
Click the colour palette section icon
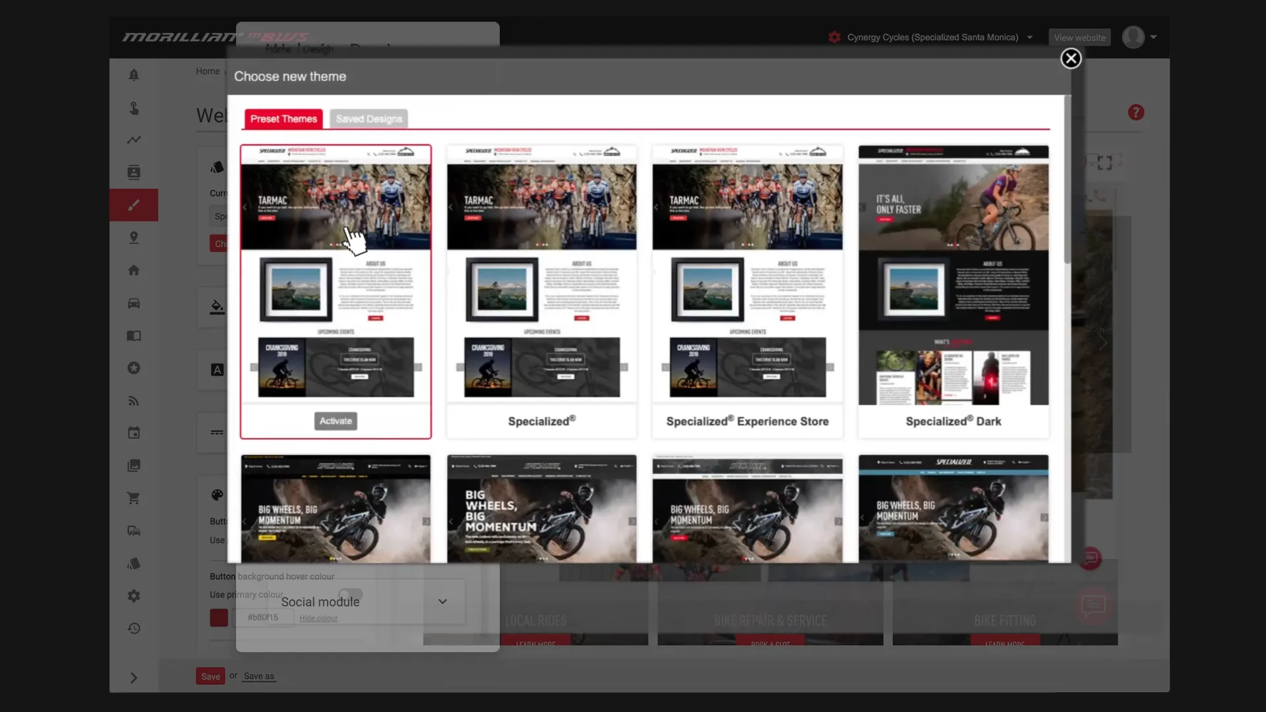[x=218, y=495]
